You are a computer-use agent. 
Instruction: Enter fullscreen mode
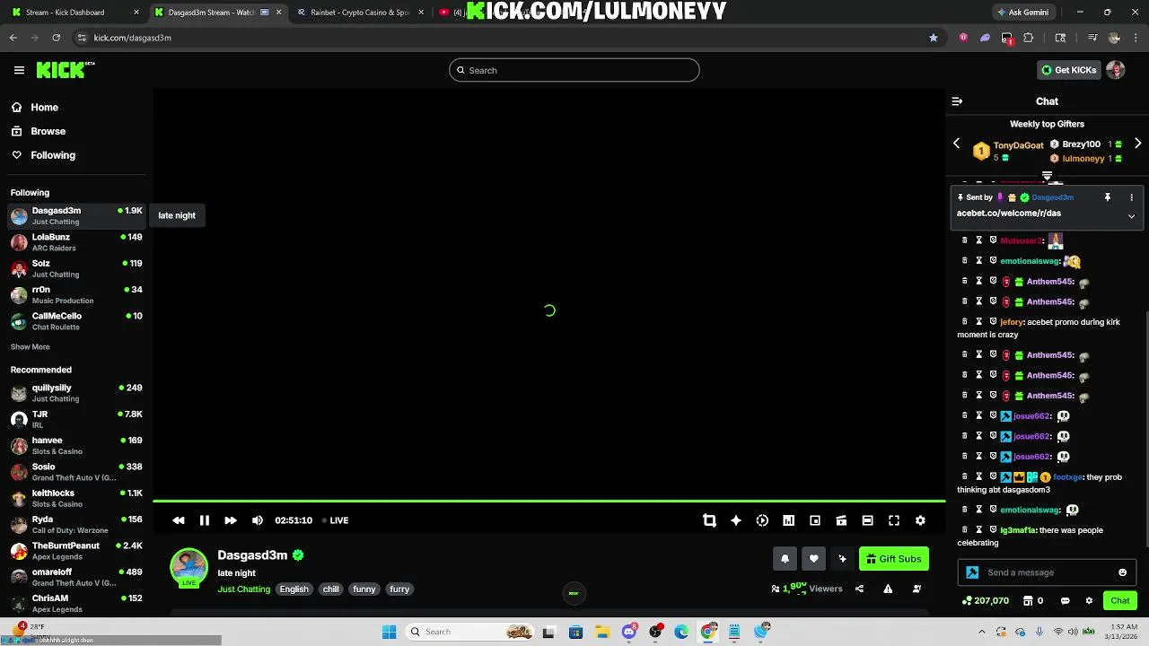pyautogui.click(x=894, y=520)
